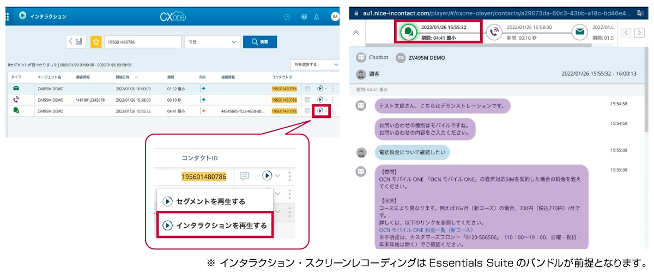Expand play options chevron in 15:58:00 row

click(326, 99)
